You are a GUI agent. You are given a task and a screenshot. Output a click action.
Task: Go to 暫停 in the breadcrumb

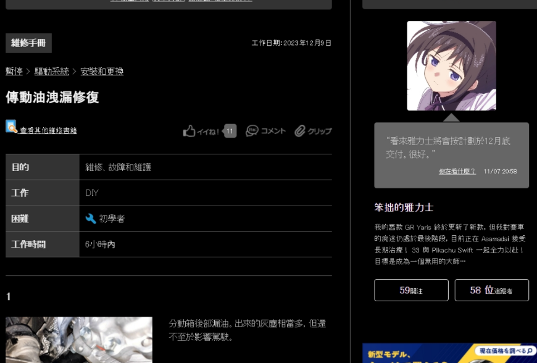[x=14, y=72]
